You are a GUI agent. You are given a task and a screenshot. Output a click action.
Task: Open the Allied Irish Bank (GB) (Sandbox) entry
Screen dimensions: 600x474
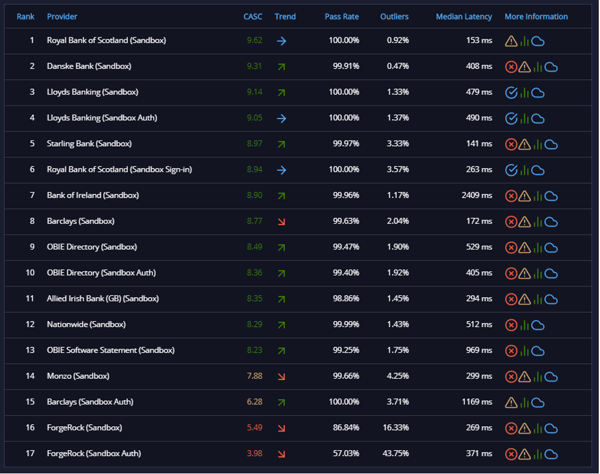[x=103, y=298]
